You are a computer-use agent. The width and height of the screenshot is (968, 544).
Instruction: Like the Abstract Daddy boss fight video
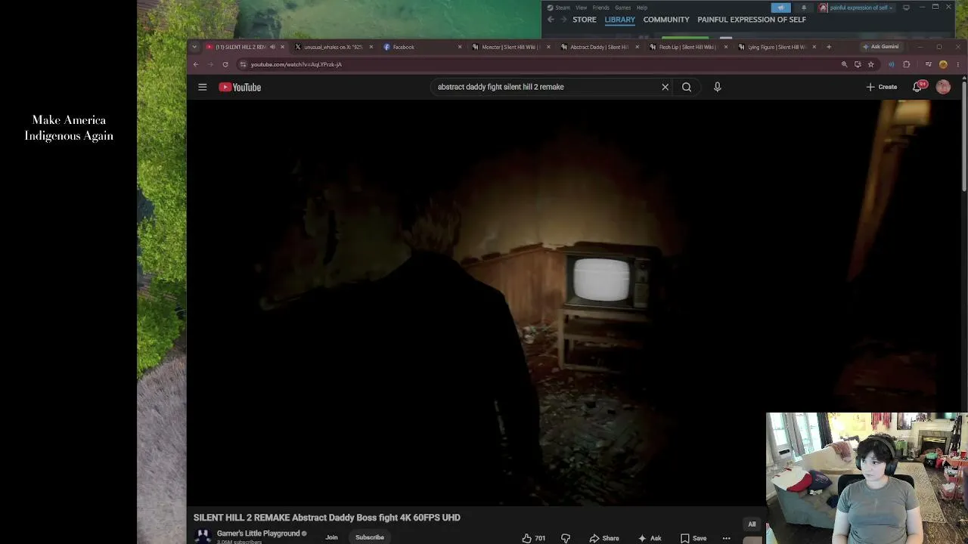[533, 538]
